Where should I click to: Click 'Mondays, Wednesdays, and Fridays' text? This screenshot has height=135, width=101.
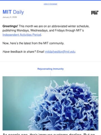[41, 30]
